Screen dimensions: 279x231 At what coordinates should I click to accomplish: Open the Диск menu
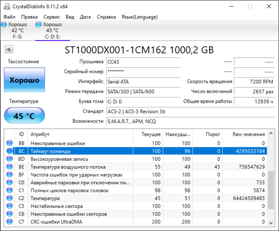point(86,17)
